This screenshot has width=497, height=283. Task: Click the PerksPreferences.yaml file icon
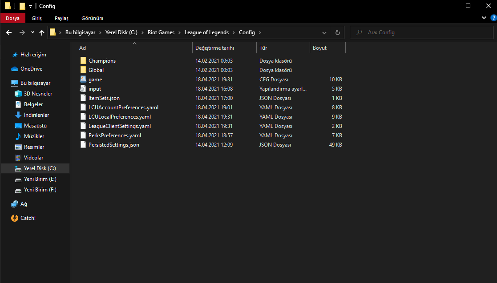pos(83,136)
